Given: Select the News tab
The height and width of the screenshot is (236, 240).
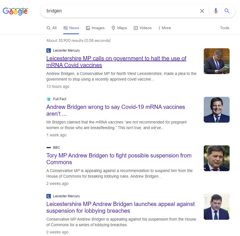Looking at the screenshot, I should pyautogui.click(x=71, y=28).
